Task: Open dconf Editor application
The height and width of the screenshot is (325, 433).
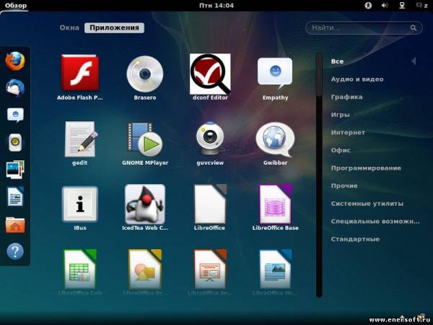Action: [210, 74]
